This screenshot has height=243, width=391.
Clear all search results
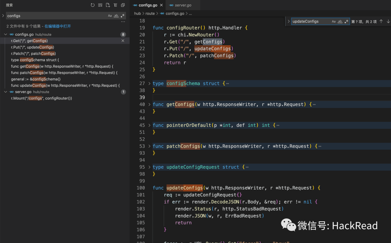click(x=100, y=5)
